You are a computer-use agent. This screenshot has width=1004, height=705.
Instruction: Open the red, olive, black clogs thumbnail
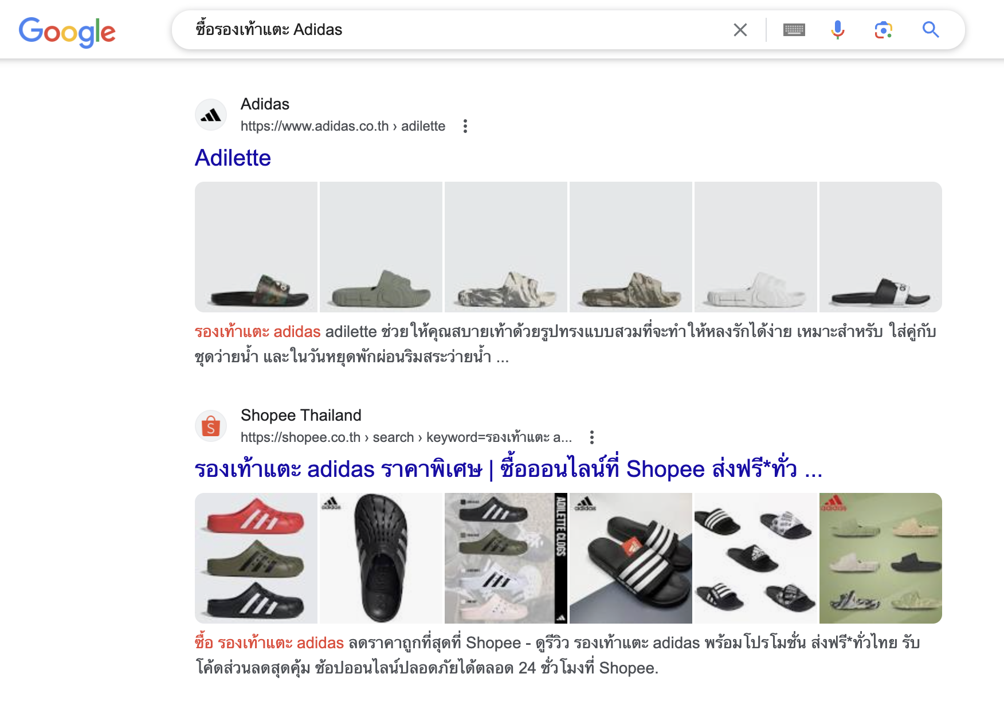256,558
